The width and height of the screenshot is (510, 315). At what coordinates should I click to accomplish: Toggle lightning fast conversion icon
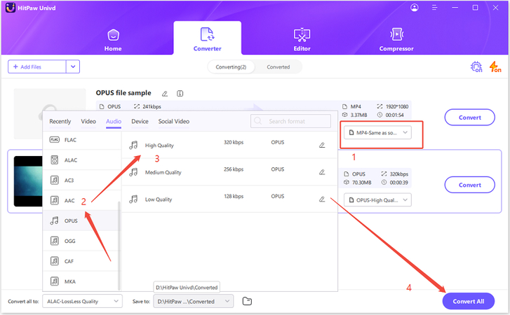click(x=495, y=66)
